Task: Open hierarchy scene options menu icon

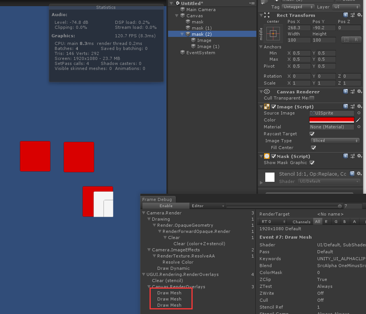Action: click(x=252, y=3)
